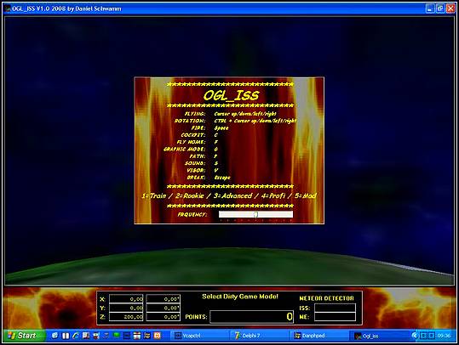Viewport: 459px width, 345px height.
Task: Click the Z position field showing 200,00
Action: click(x=126, y=317)
